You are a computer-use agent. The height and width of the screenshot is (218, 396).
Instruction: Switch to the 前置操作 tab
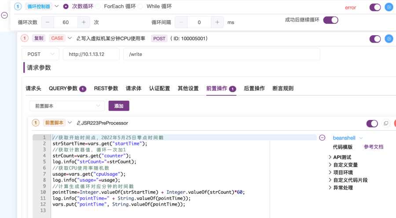221,88
